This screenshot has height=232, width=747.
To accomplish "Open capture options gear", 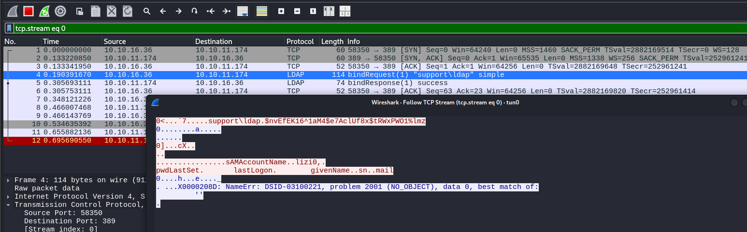I will (x=60, y=11).
